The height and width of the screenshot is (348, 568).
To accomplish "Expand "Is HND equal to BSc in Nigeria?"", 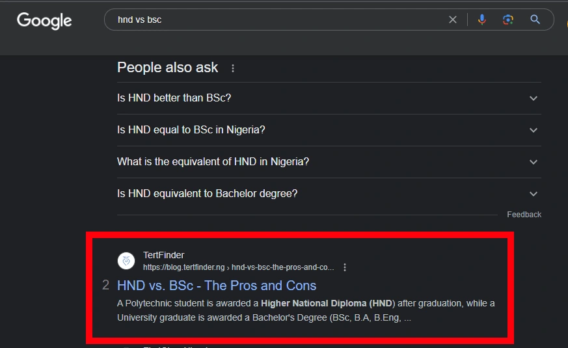I will pyautogui.click(x=191, y=130).
